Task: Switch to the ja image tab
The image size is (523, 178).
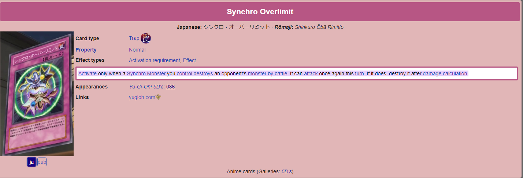Action: [31, 162]
